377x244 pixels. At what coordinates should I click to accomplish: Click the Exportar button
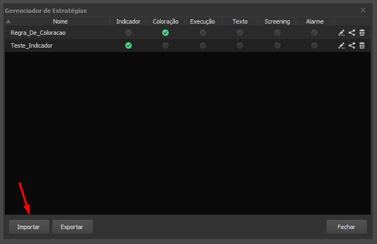coord(72,227)
